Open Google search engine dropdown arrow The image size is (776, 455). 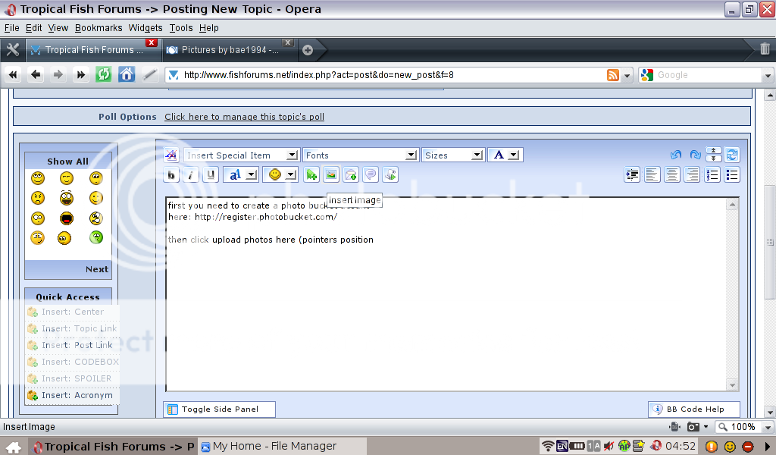click(x=768, y=76)
